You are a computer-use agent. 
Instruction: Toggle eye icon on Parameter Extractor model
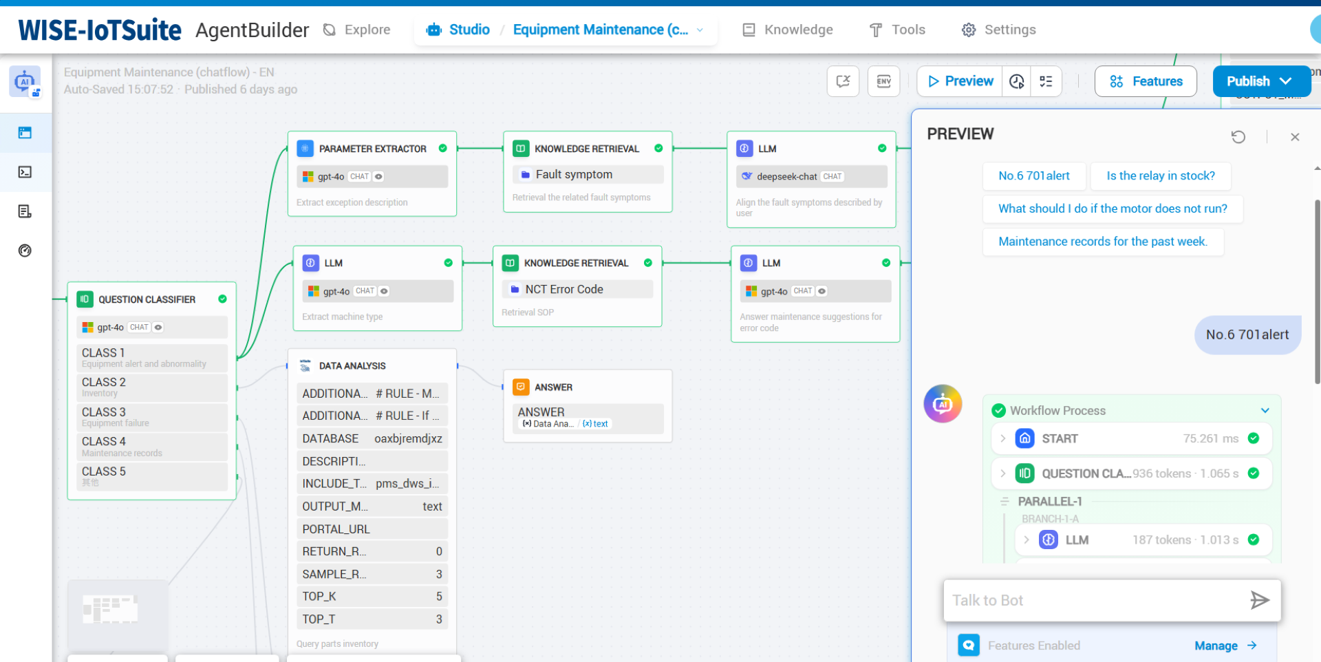click(x=378, y=177)
